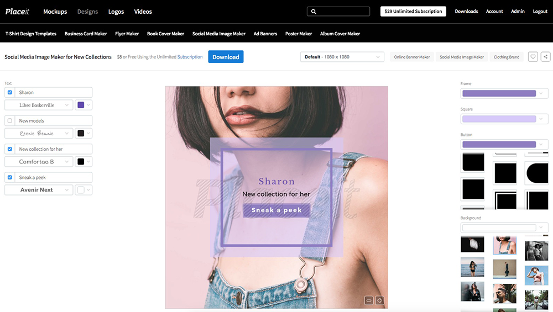Toggle the New collection for her checkbox

10,149
